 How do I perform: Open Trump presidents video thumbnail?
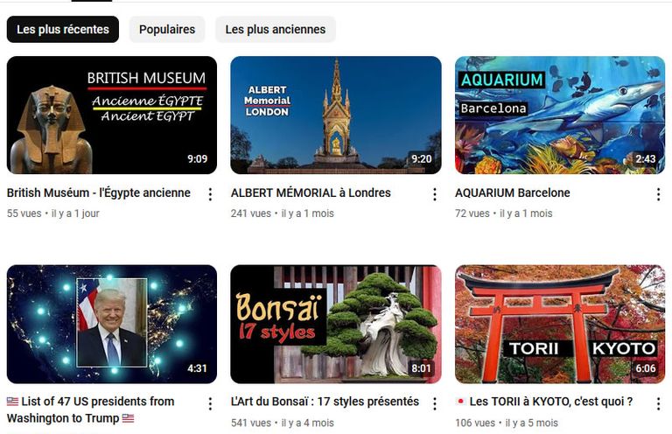click(112, 324)
